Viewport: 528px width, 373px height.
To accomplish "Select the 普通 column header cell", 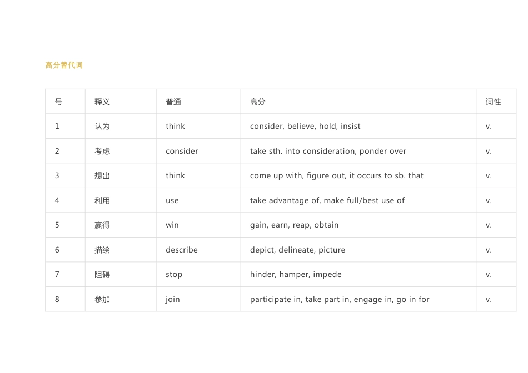I will (173, 102).
